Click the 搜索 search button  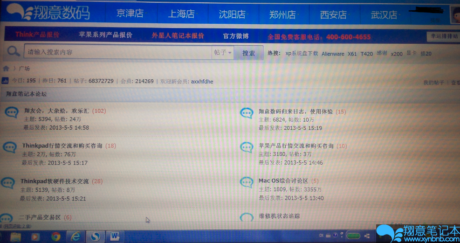point(248,53)
